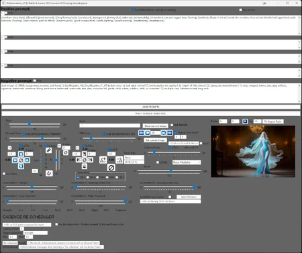
Task: Enable the LIVE RENDER checkbox
Action: 172,125
